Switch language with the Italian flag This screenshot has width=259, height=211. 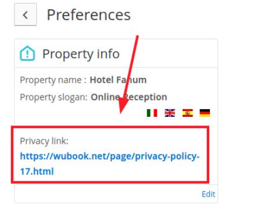(x=152, y=113)
